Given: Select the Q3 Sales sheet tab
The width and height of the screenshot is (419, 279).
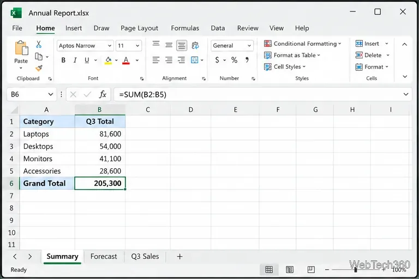Looking at the screenshot, I should tap(145, 257).
